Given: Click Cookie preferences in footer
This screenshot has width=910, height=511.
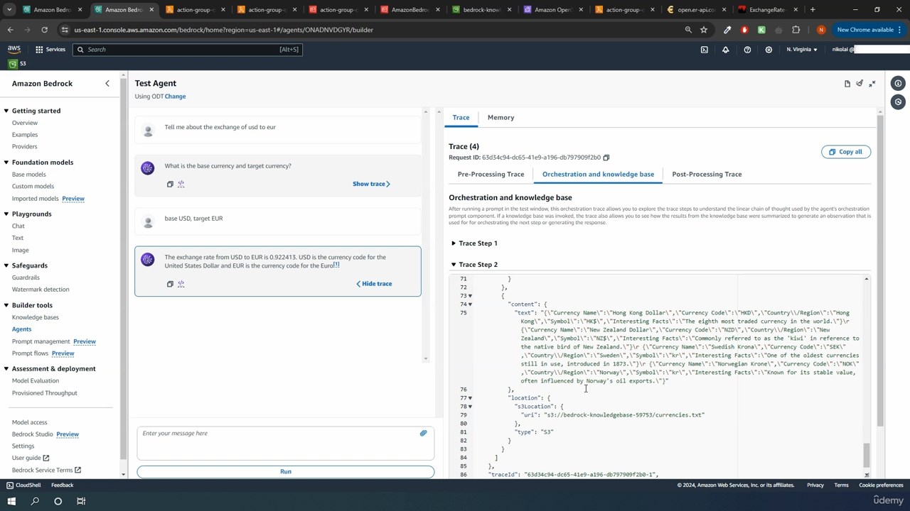Looking at the screenshot, I should click(881, 485).
